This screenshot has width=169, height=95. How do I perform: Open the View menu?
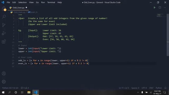coord(31,2)
